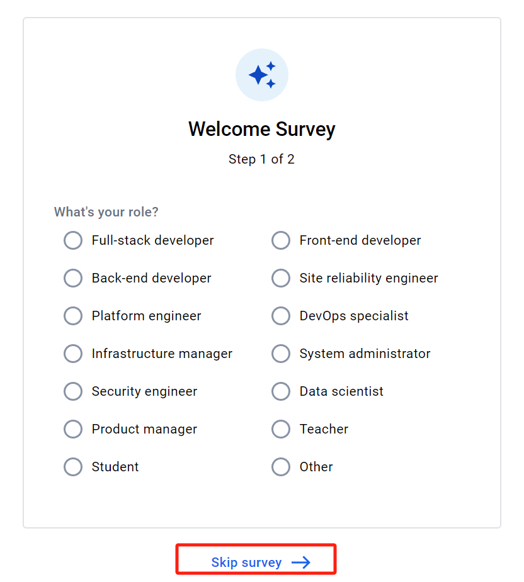Image resolution: width=524 pixels, height=582 pixels.
Task: Select Product manager option
Action: click(73, 429)
